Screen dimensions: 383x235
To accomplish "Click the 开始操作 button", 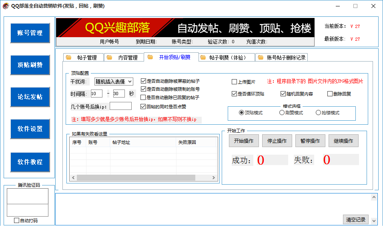I will [244, 141].
